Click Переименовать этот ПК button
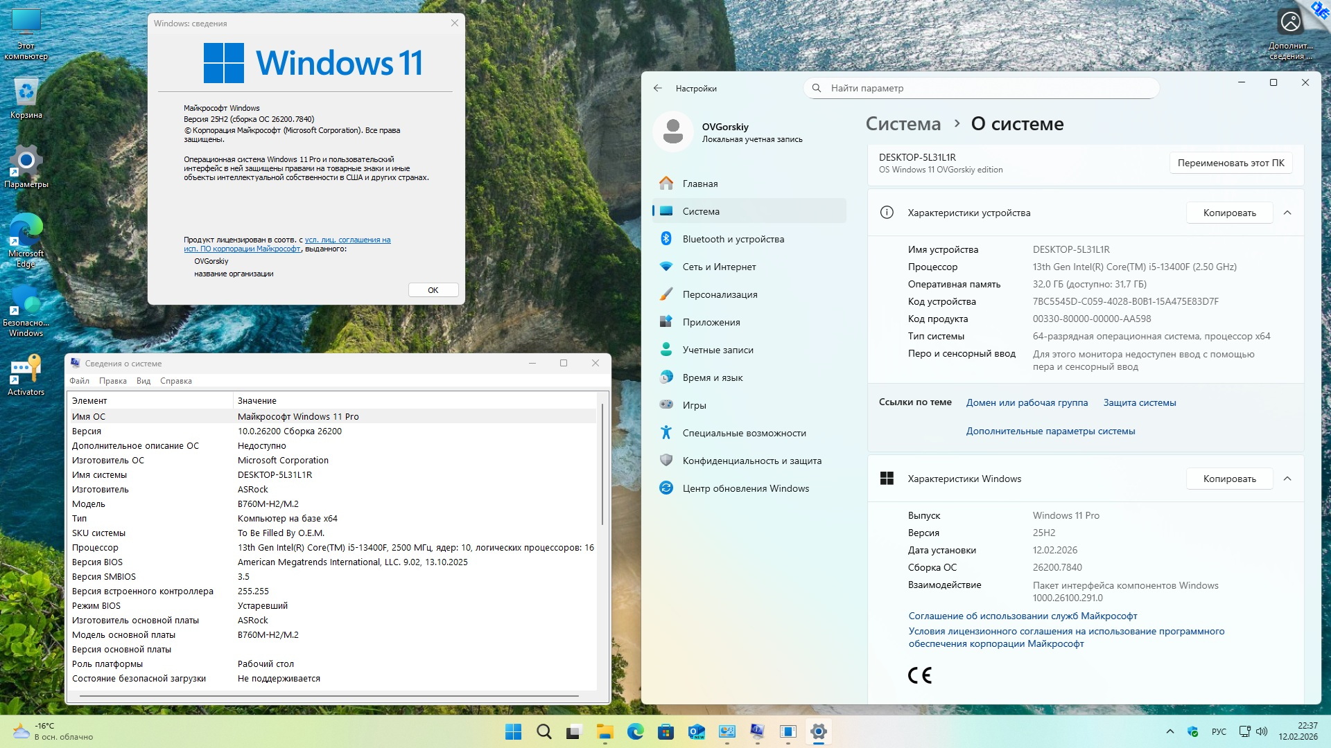 point(1230,163)
